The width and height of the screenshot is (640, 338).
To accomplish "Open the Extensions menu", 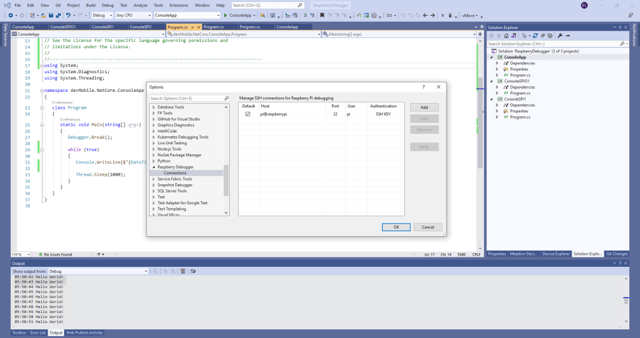I will 178,5.
